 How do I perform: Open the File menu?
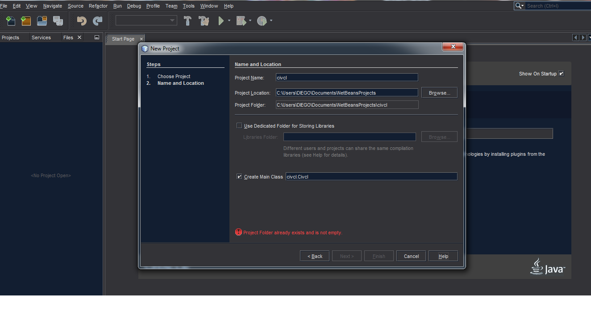click(x=4, y=6)
